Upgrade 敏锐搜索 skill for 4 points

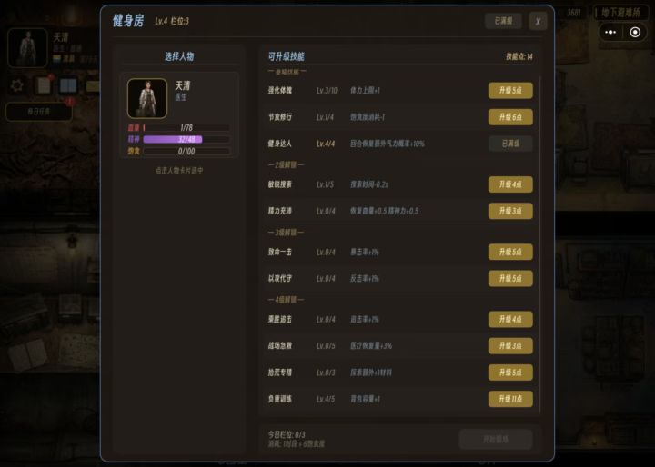click(x=510, y=184)
